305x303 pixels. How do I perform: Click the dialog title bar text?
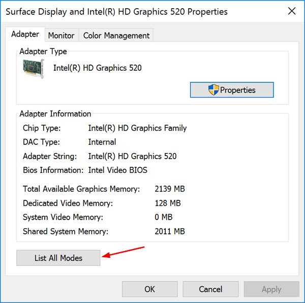pyautogui.click(x=116, y=11)
